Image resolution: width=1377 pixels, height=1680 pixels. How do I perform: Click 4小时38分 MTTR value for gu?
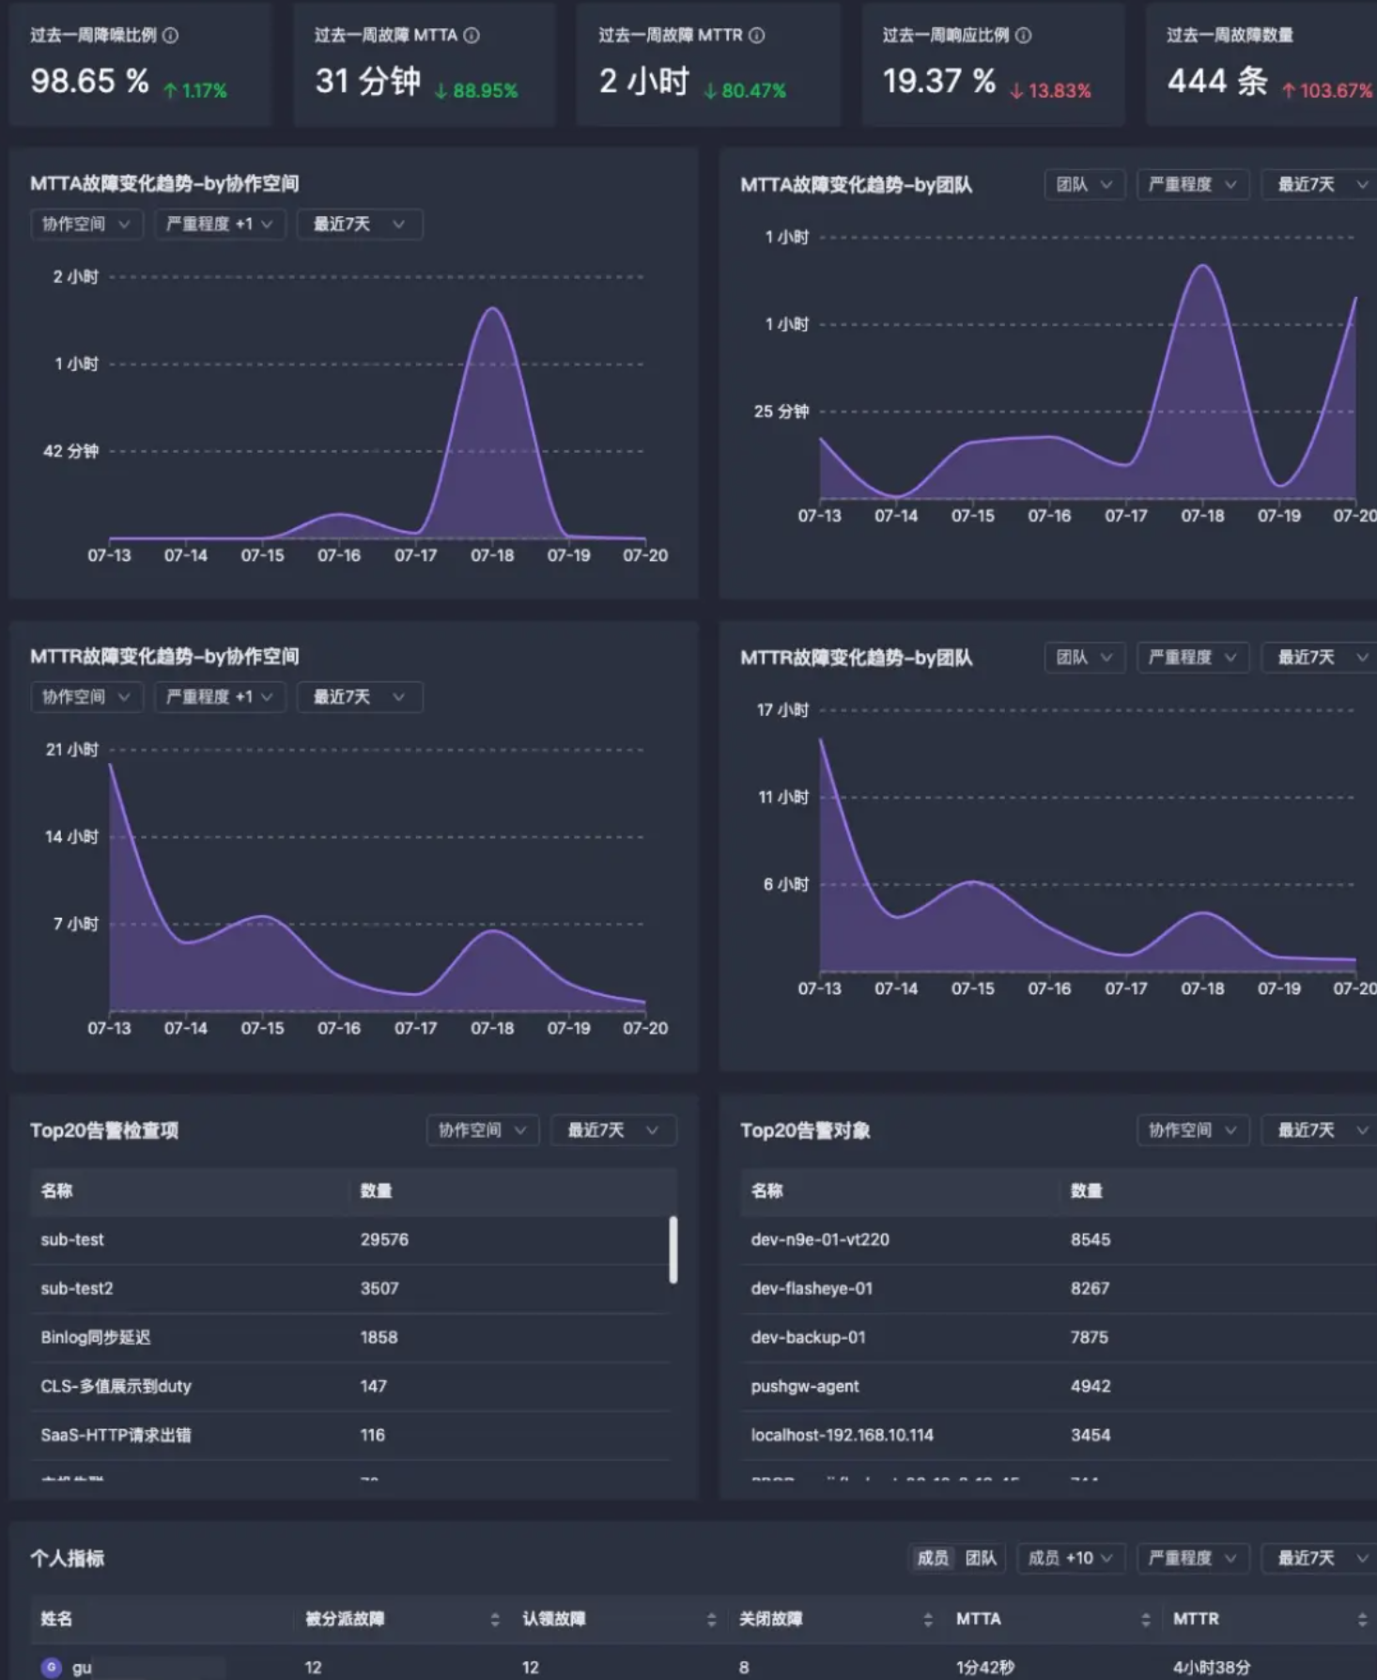pyautogui.click(x=1212, y=1668)
